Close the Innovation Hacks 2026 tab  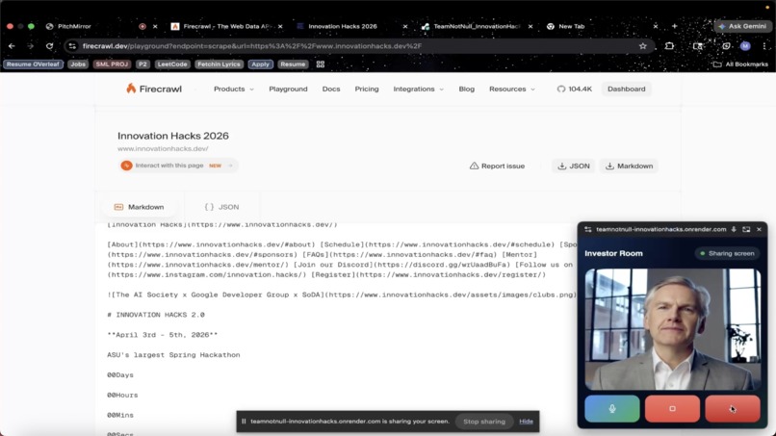pos(404,26)
